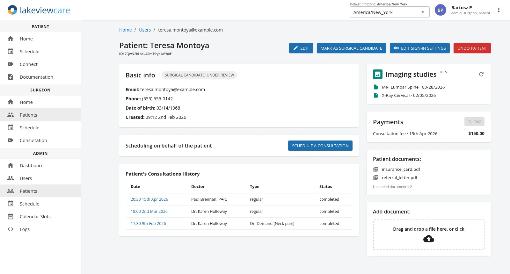Open the Surgeon Schedule menu item
Image resolution: width=510 pixels, height=274 pixels.
40,127
